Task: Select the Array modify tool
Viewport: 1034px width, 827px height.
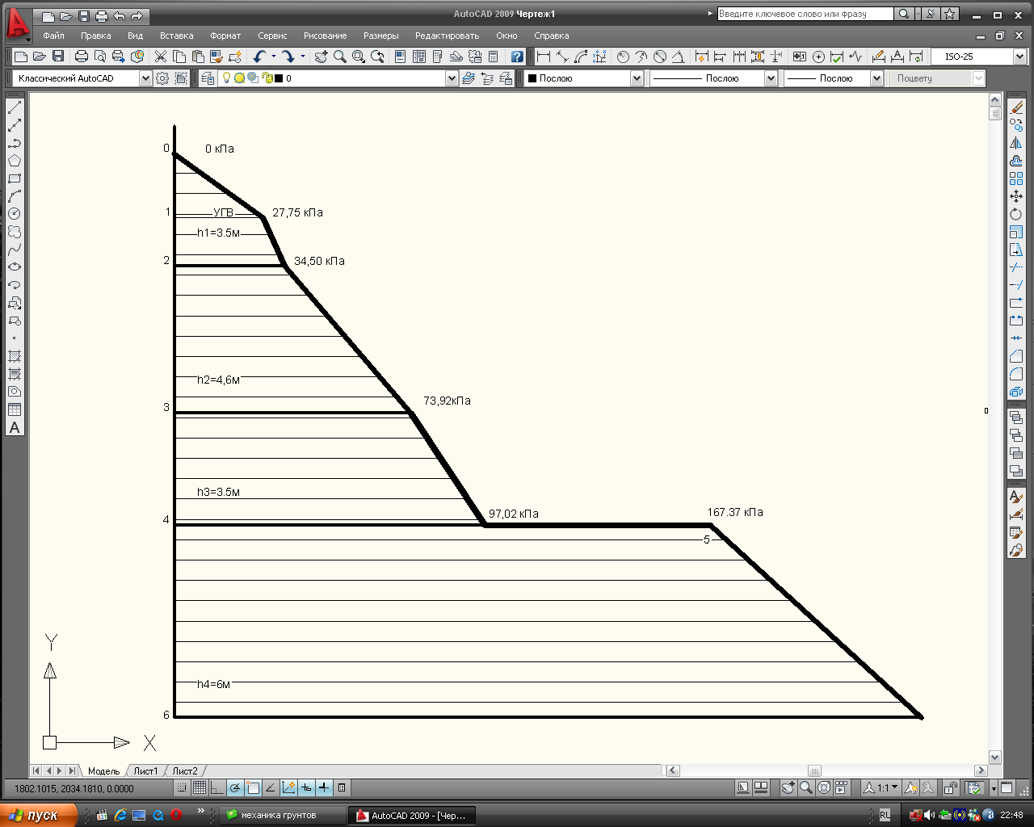Action: [x=1016, y=178]
